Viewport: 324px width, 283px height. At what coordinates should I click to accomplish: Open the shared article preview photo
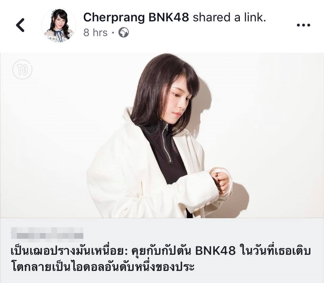(x=162, y=135)
